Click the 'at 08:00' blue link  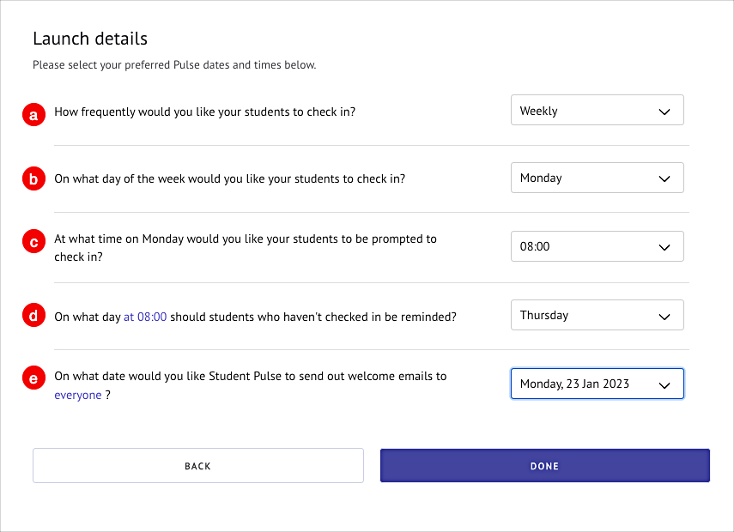pyautogui.click(x=145, y=317)
